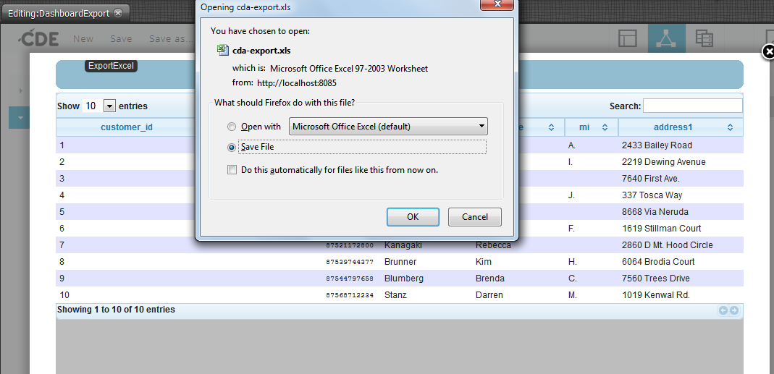774x374 pixels.
Task: Click address cell 2219 Dewing Avenue
Action: pos(663,162)
